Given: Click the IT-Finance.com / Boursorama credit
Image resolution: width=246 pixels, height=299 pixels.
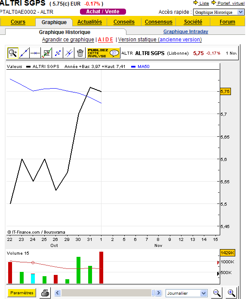Looking at the screenshot, I should coord(36,232).
